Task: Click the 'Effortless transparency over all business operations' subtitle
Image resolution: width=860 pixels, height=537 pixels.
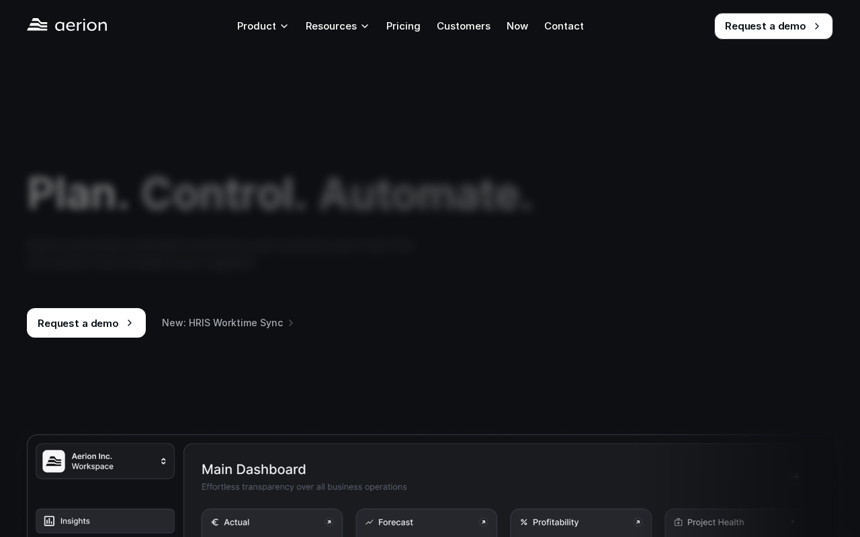Action: coord(304,487)
